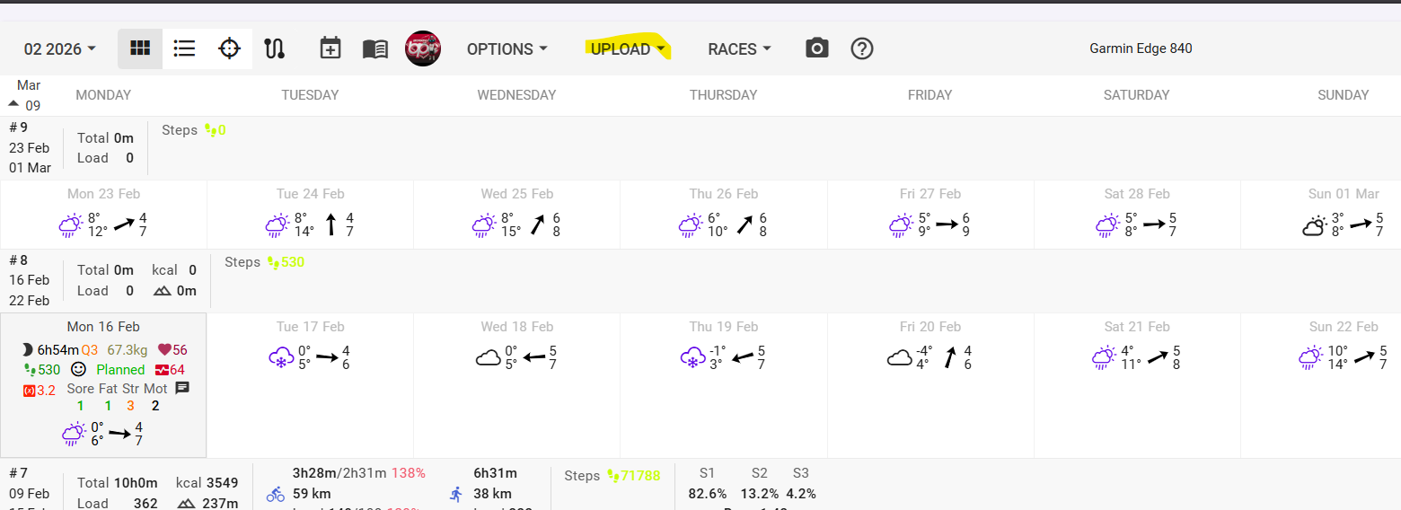Switch to the grid calendar view
The width and height of the screenshot is (1401, 510).
140,48
